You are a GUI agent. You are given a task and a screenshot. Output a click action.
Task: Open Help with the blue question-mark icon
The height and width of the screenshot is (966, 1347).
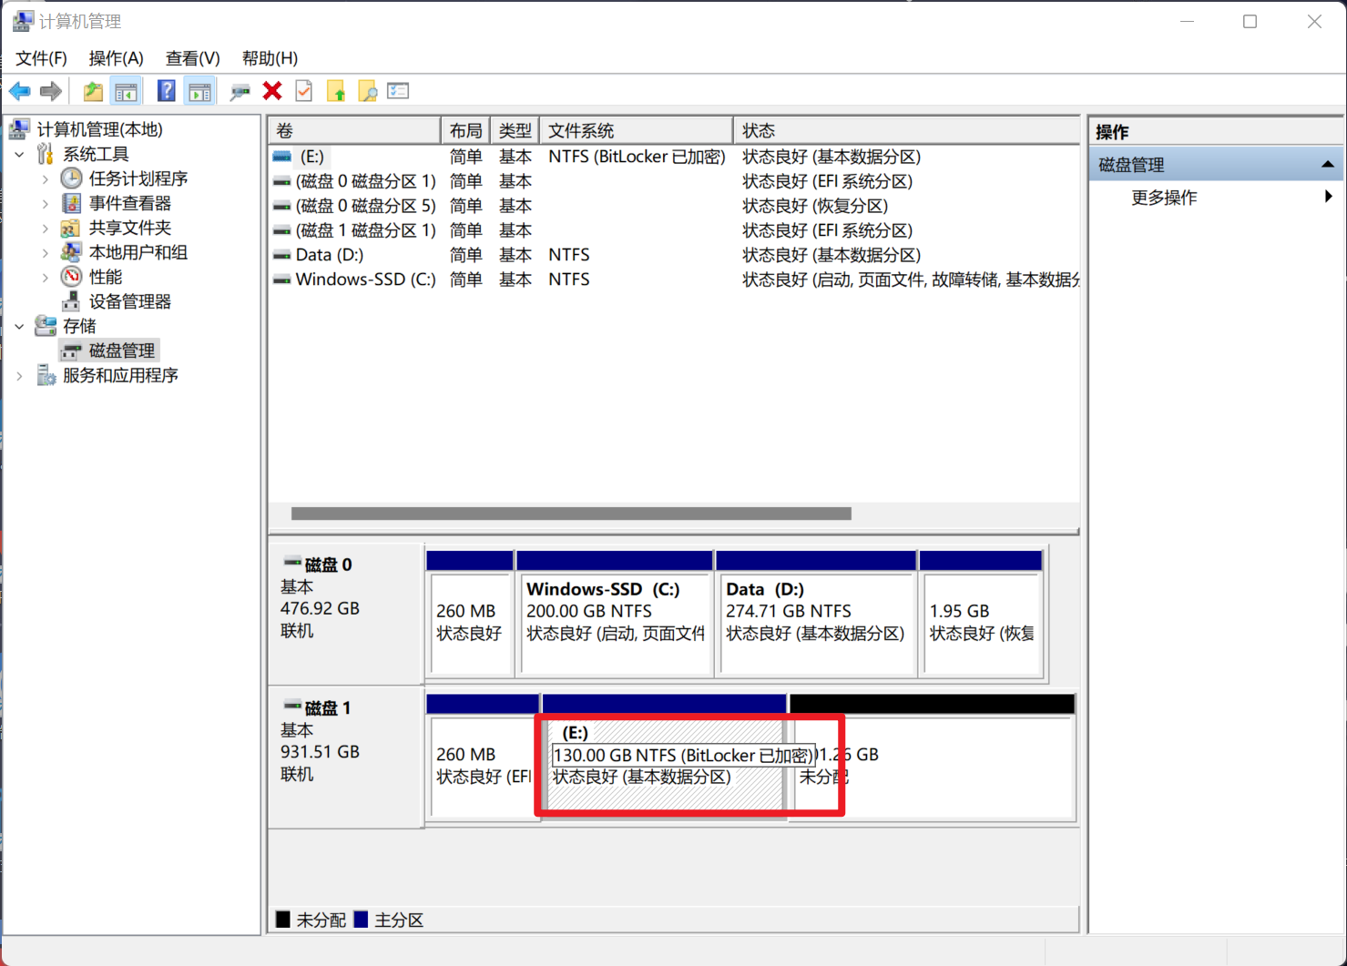pos(166,91)
